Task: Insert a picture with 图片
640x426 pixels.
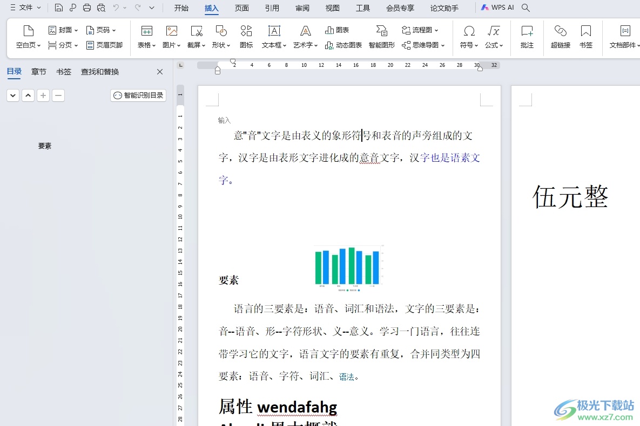Action: [x=171, y=37]
